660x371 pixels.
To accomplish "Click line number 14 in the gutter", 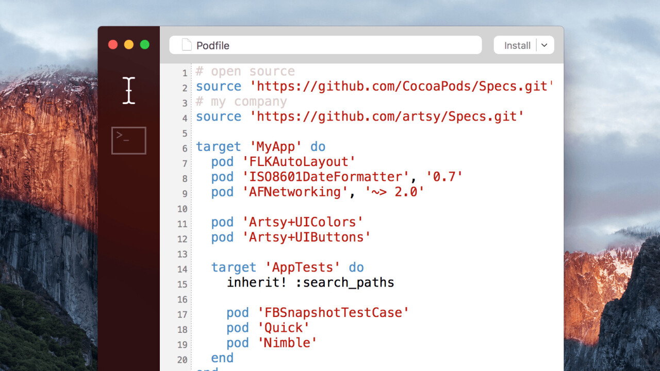I will pyautogui.click(x=182, y=269).
